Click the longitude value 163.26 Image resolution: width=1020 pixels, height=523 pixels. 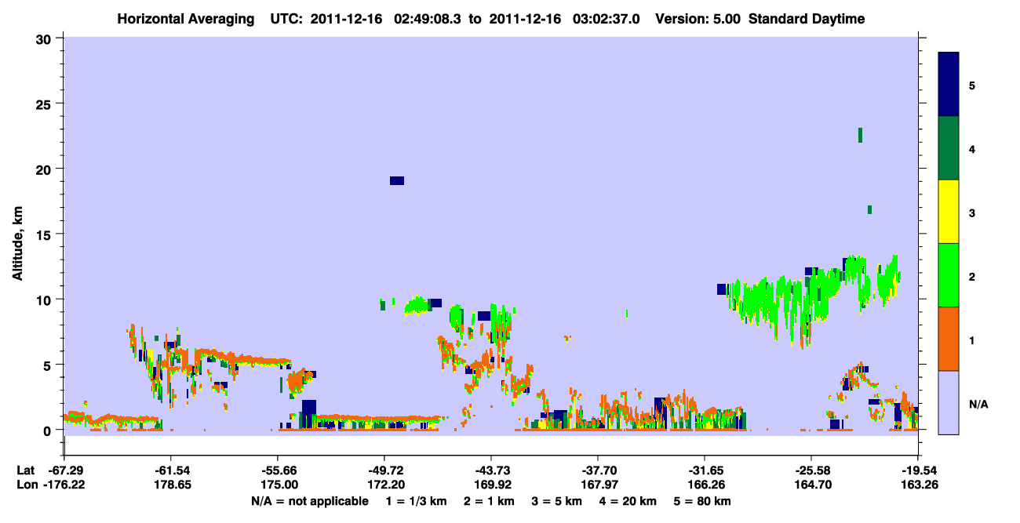[918, 485]
